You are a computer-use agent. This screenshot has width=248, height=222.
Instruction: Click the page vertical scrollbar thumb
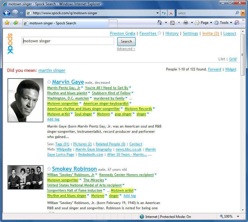[242, 55]
